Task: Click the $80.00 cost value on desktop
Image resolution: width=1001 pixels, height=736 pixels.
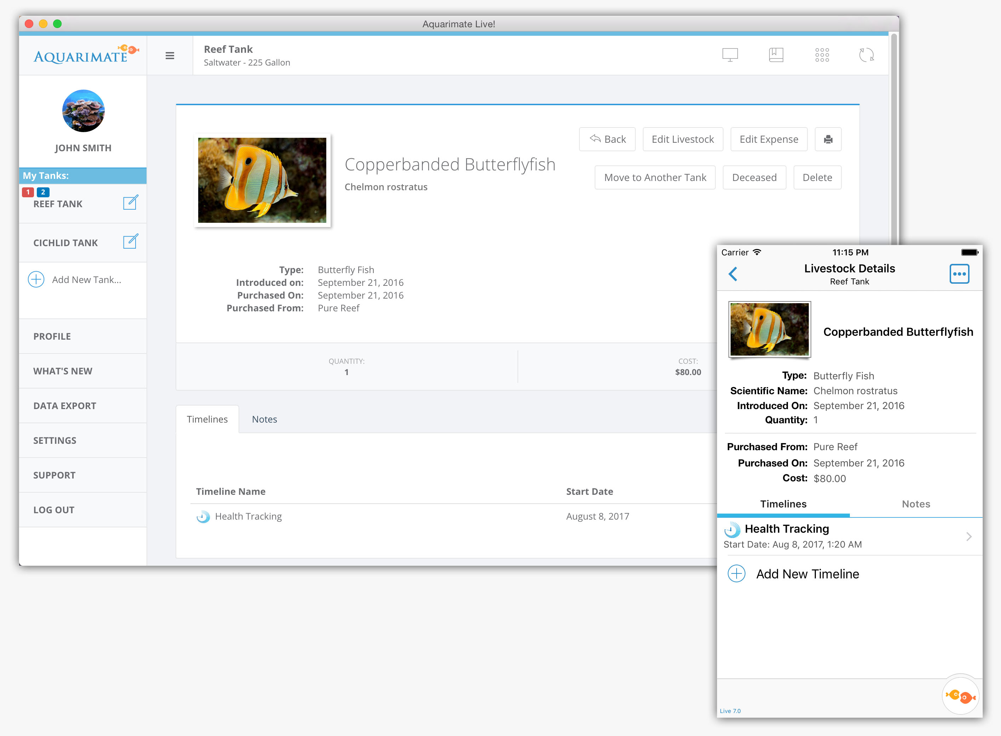Action: click(688, 372)
